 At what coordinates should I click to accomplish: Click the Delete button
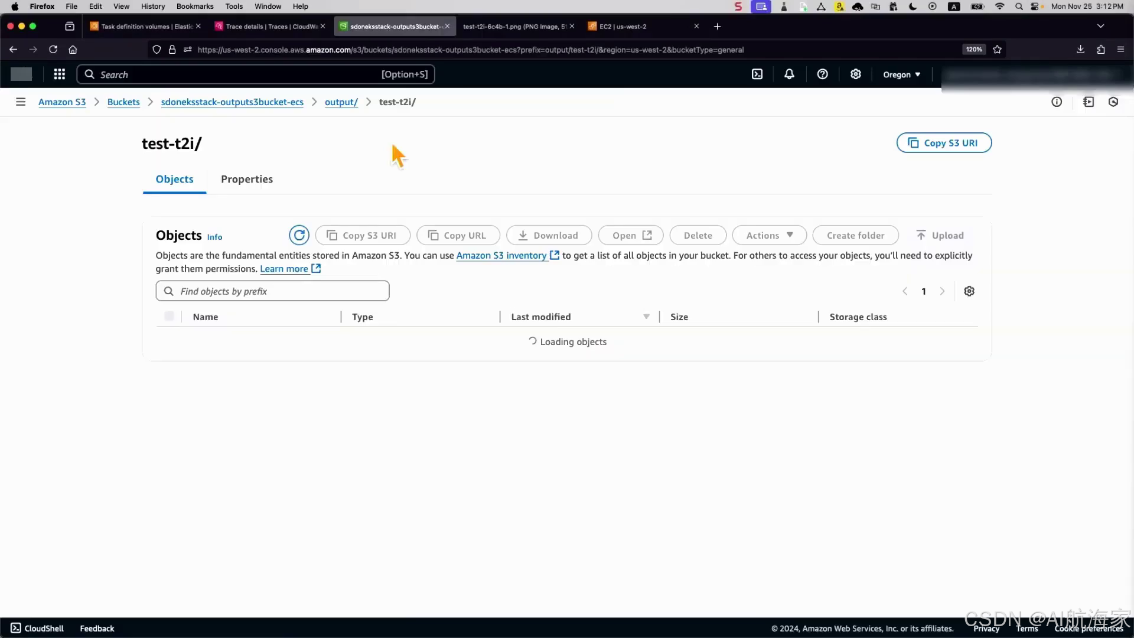tap(698, 235)
